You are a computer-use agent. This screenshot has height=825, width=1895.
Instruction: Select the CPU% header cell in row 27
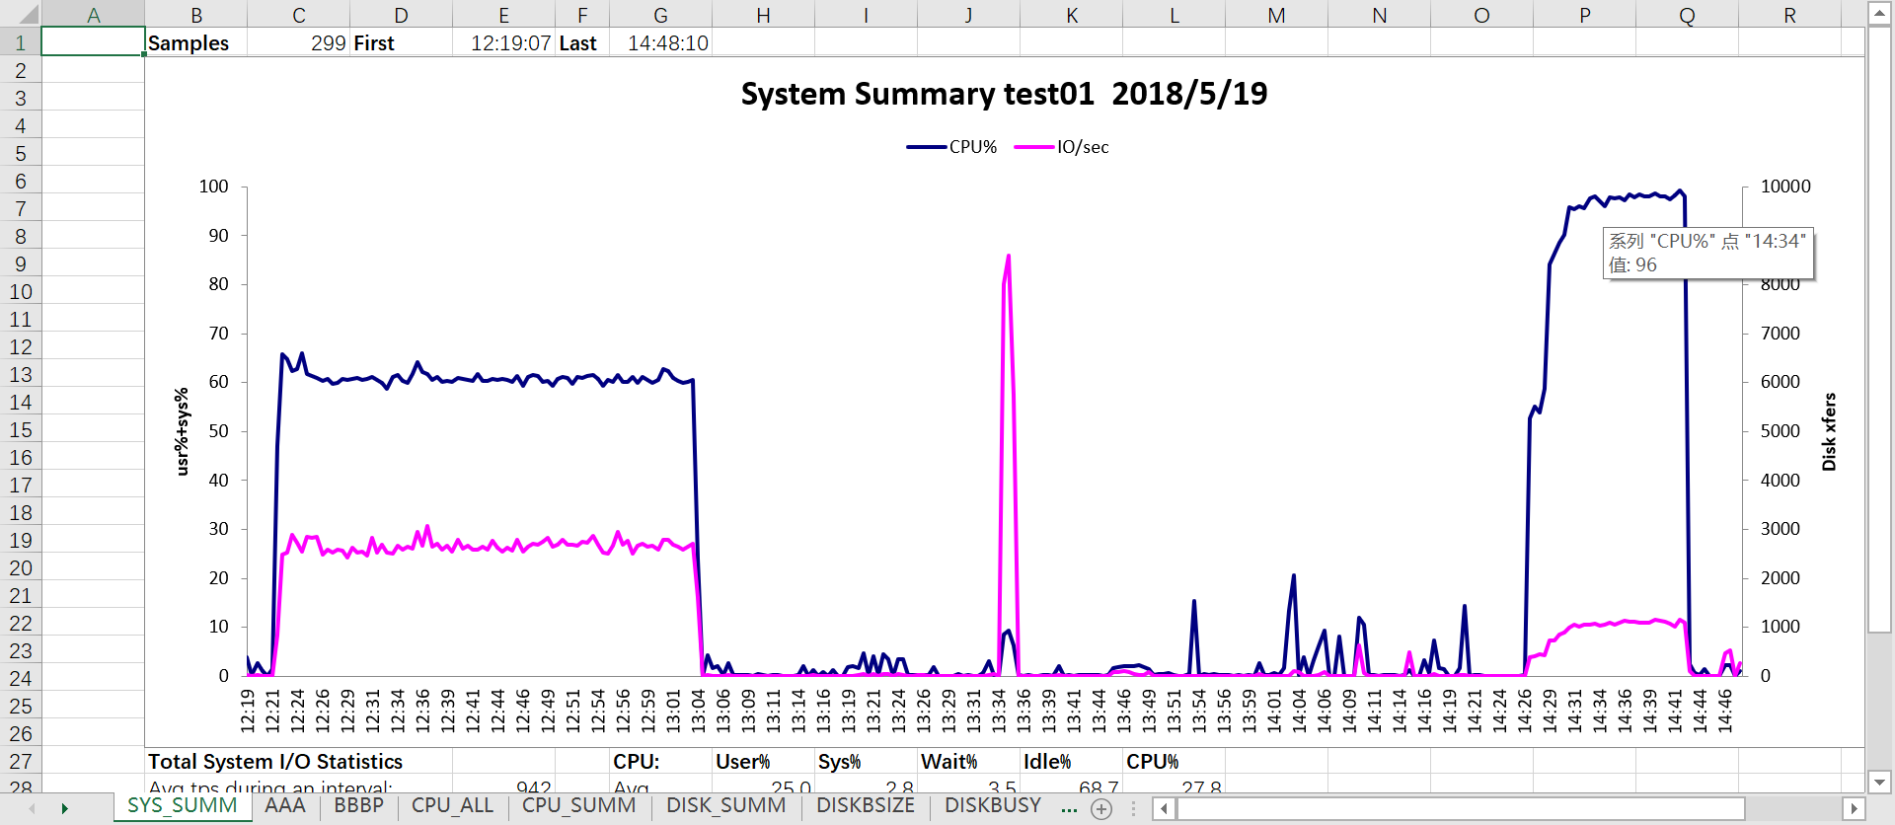click(x=1174, y=761)
